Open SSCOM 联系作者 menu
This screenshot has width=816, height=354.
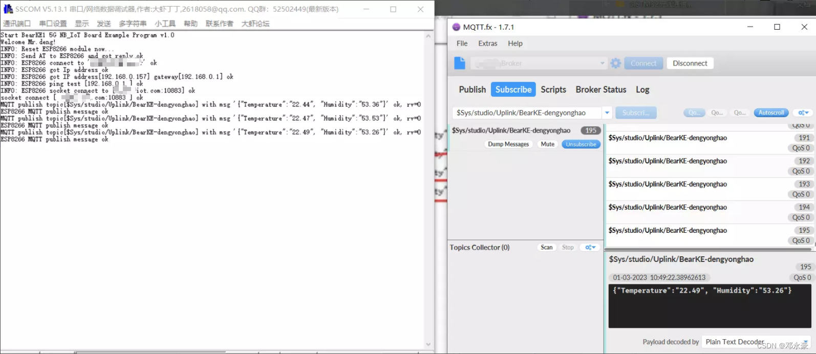coord(220,24)
